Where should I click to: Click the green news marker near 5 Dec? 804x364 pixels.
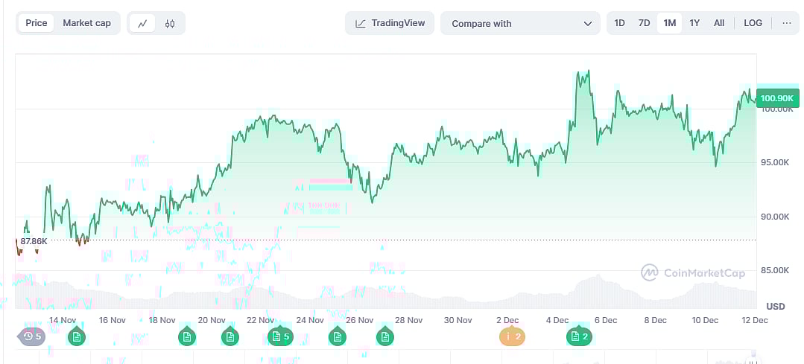(x=578, y=337)
